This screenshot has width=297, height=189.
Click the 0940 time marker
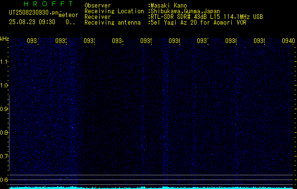pos(289,41)
